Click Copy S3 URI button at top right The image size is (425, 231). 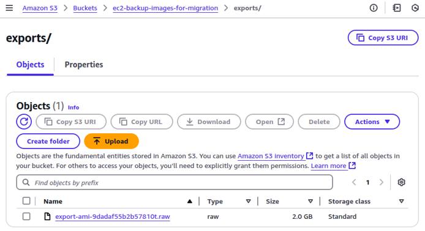tap(383, 38)
